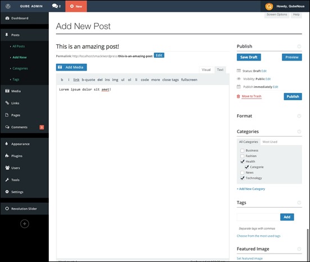Open Settings via its gear icon

7,191
